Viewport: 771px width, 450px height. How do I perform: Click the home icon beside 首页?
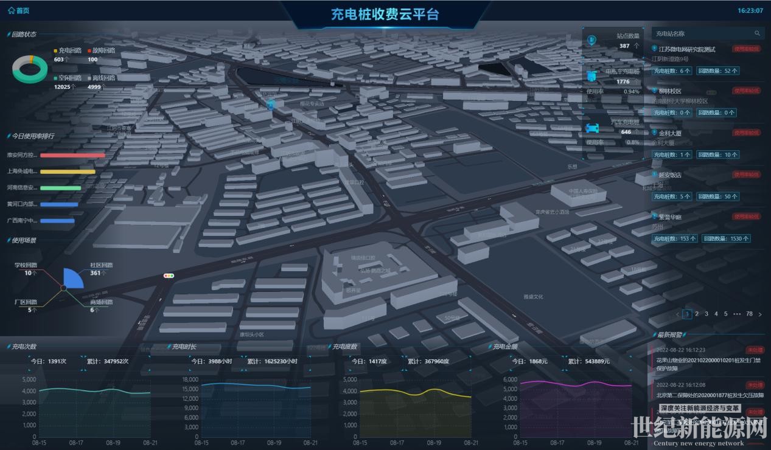(x=11, y=11)
